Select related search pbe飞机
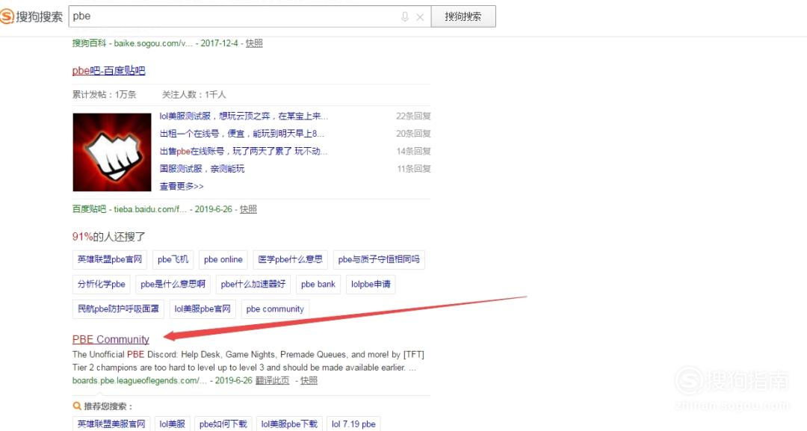807x431 pixels. coord(173,259)
